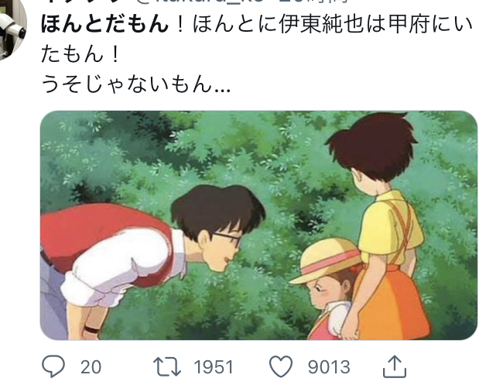503x385 pixels.
Task: Open the share sheet via upload icon
Action: tap(395, 366)
